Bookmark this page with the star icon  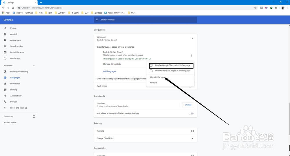pyautogui.click(x=255, y=8)
